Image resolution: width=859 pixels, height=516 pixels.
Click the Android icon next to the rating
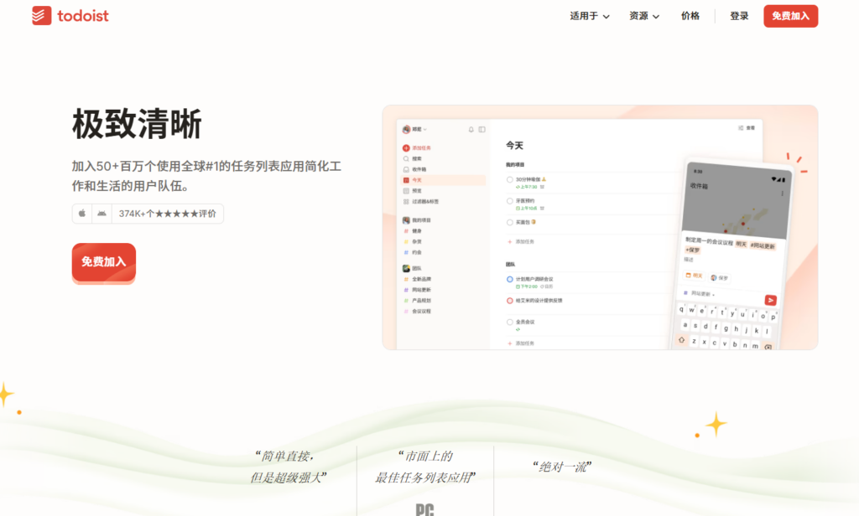[x=101, y=214]
